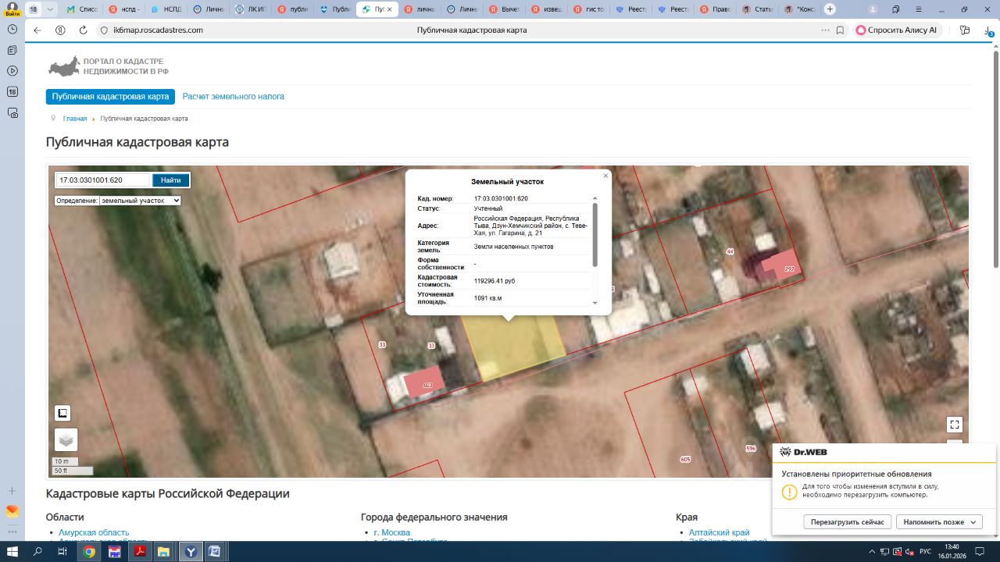Click the РУС language indicator
Viewport: 1000px width, 562px height.
click(925, 552)
